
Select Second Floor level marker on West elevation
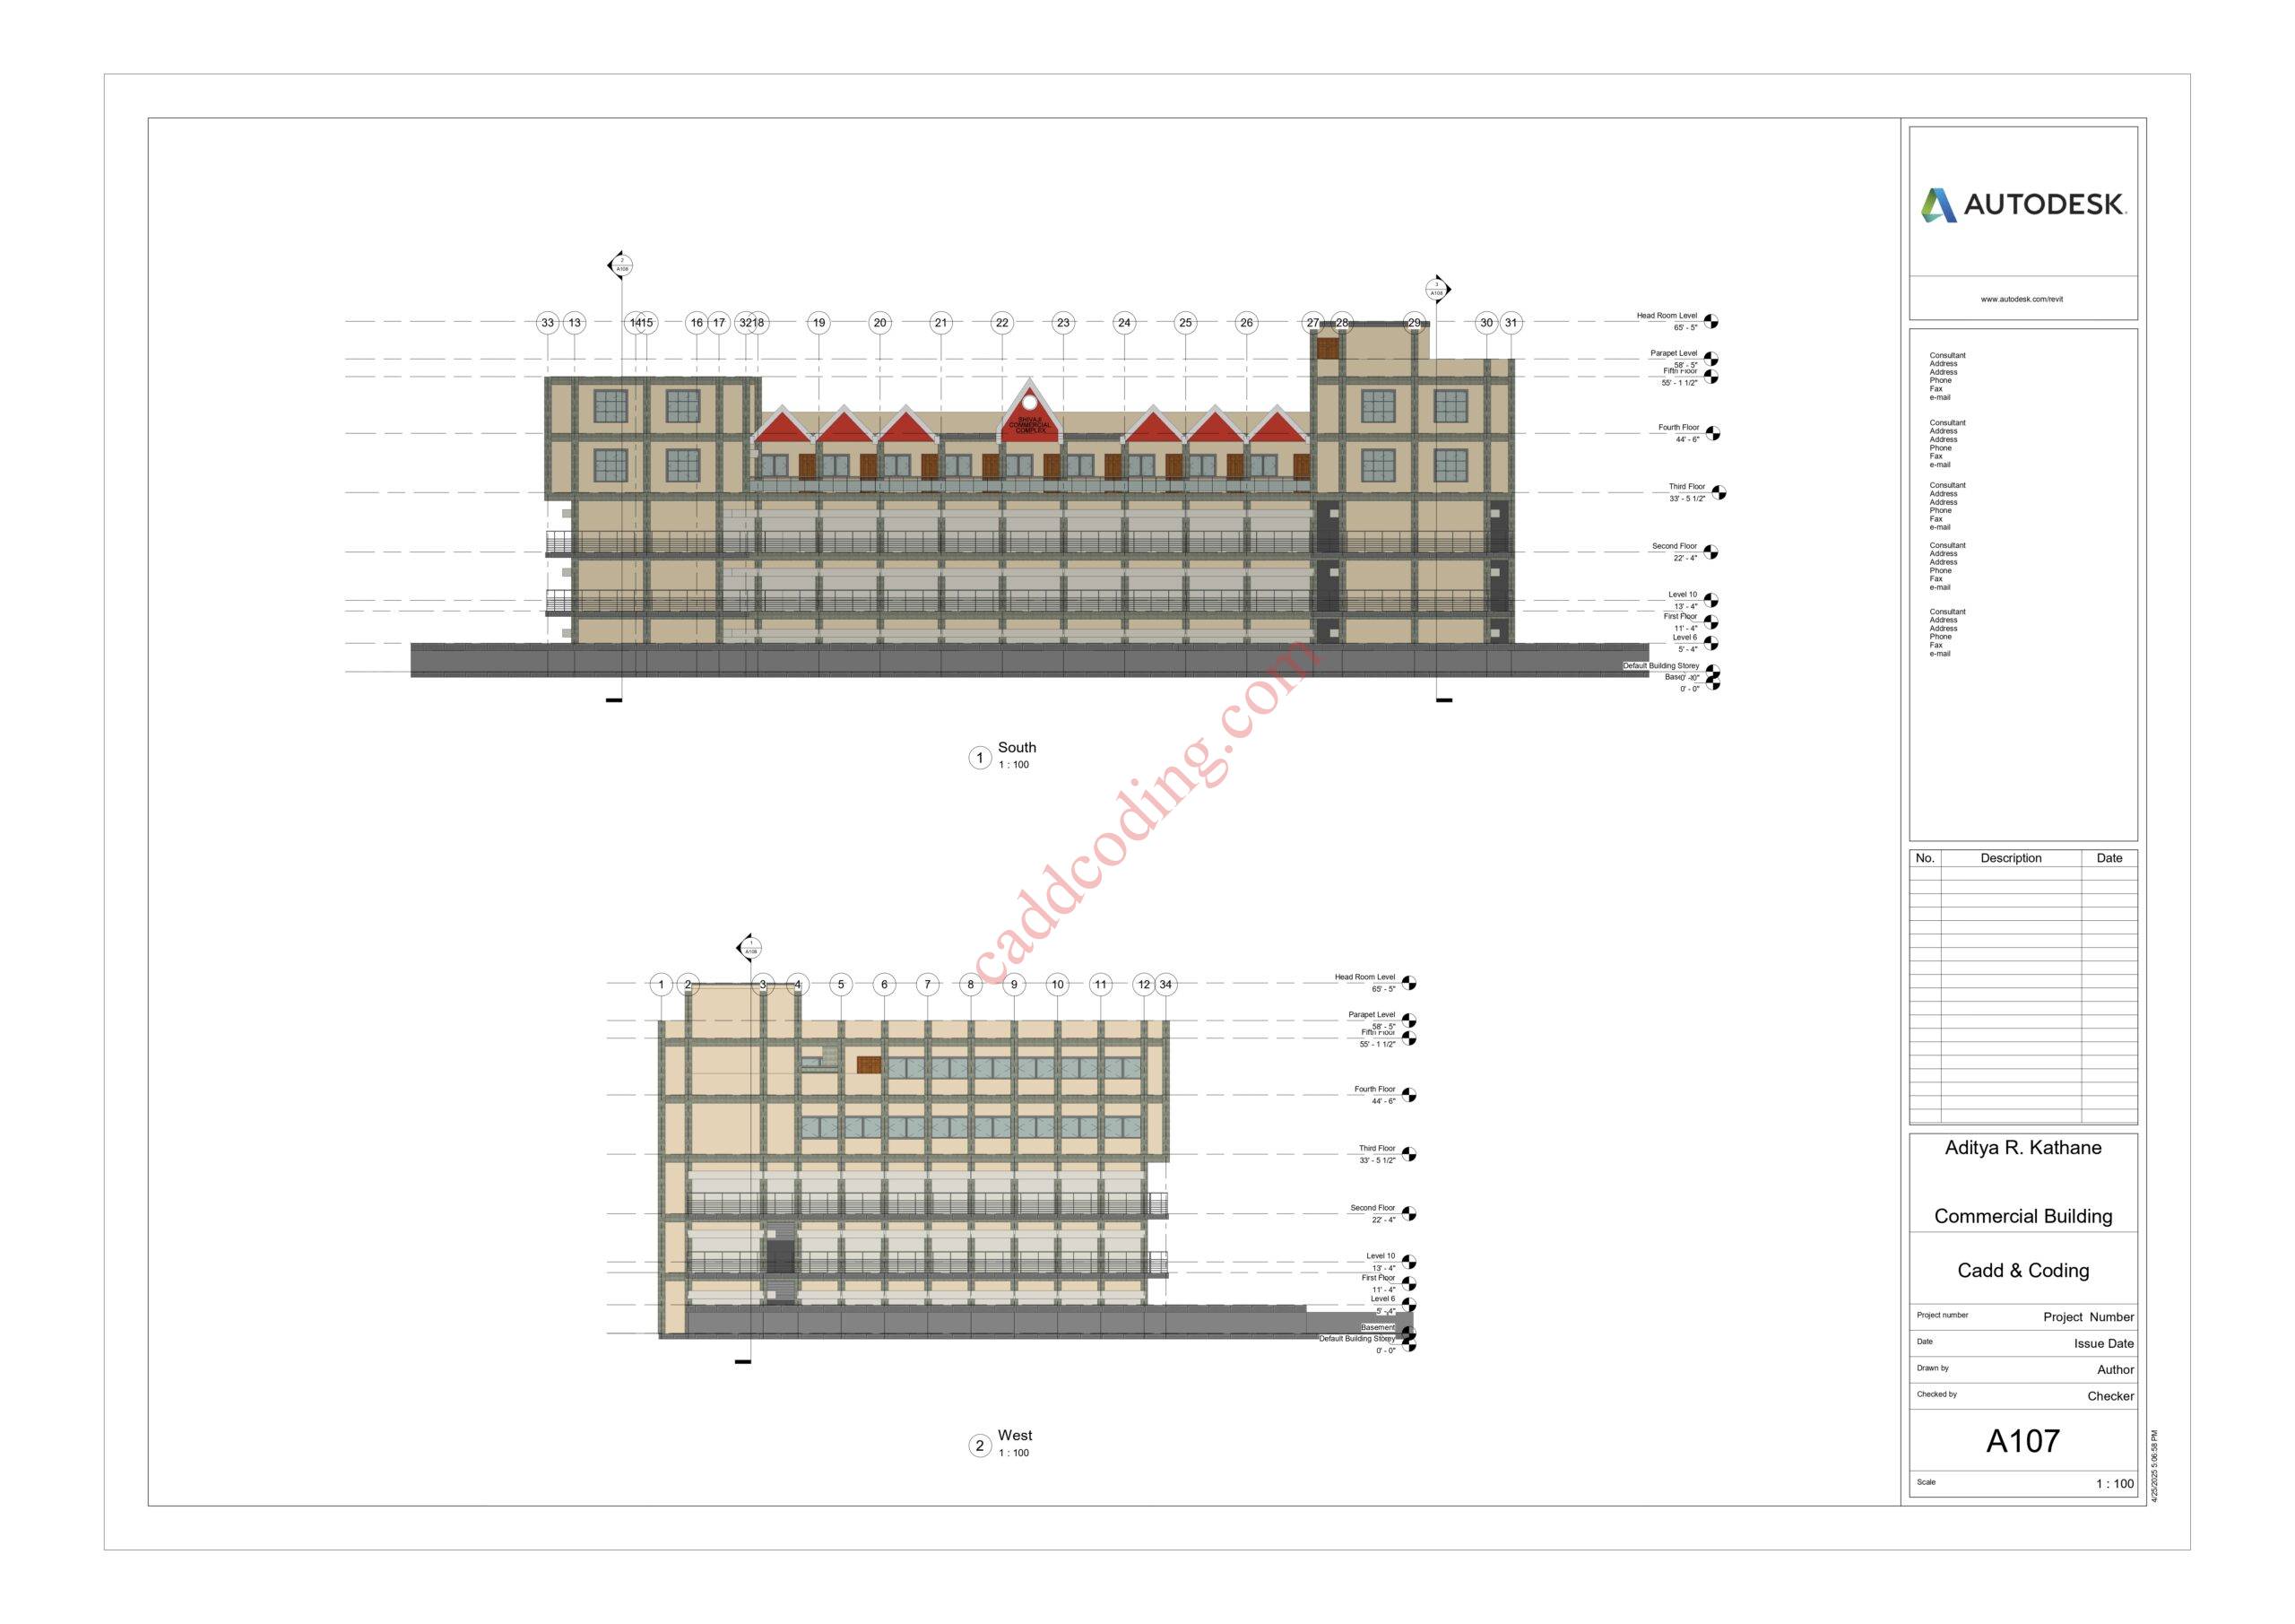coord(1408,1214)
